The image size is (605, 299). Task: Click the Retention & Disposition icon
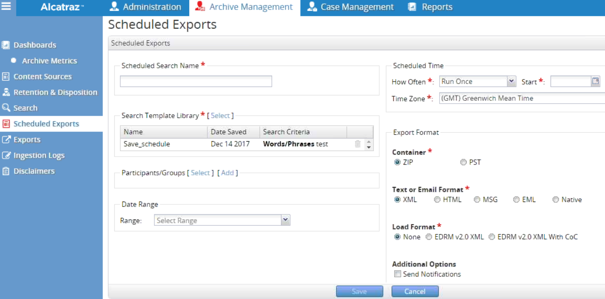pyautogui.click(x=6, y=92)
